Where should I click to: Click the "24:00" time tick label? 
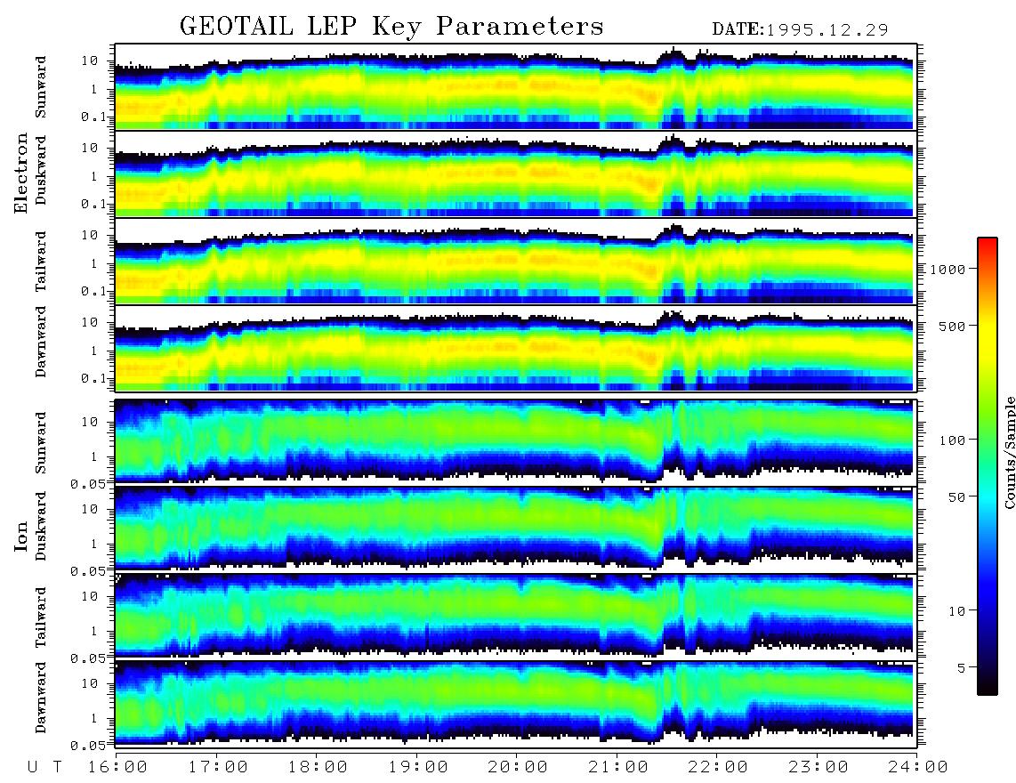[x=918, y=767]
